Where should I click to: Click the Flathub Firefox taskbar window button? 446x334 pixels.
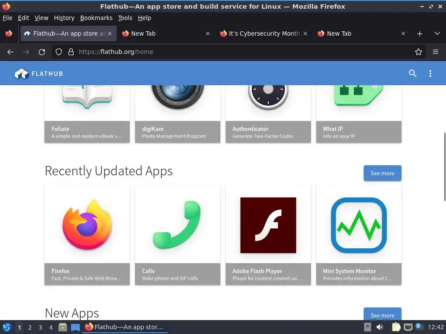click(x=125, y=327)
